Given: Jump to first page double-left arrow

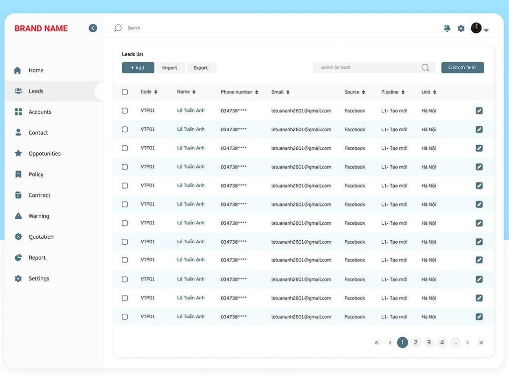Looking at the screenshot, I should point(377,343).
